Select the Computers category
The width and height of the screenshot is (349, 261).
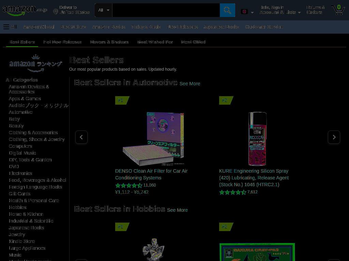click(20, 146)
